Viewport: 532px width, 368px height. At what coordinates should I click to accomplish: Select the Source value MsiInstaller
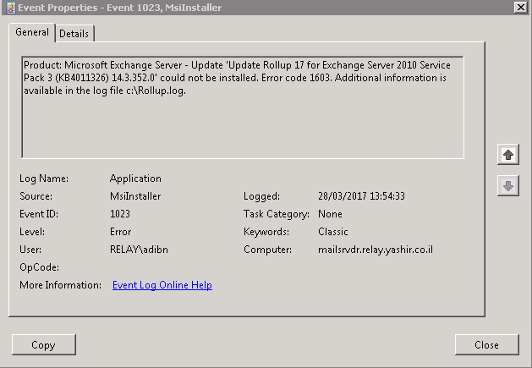coord(135,196)
